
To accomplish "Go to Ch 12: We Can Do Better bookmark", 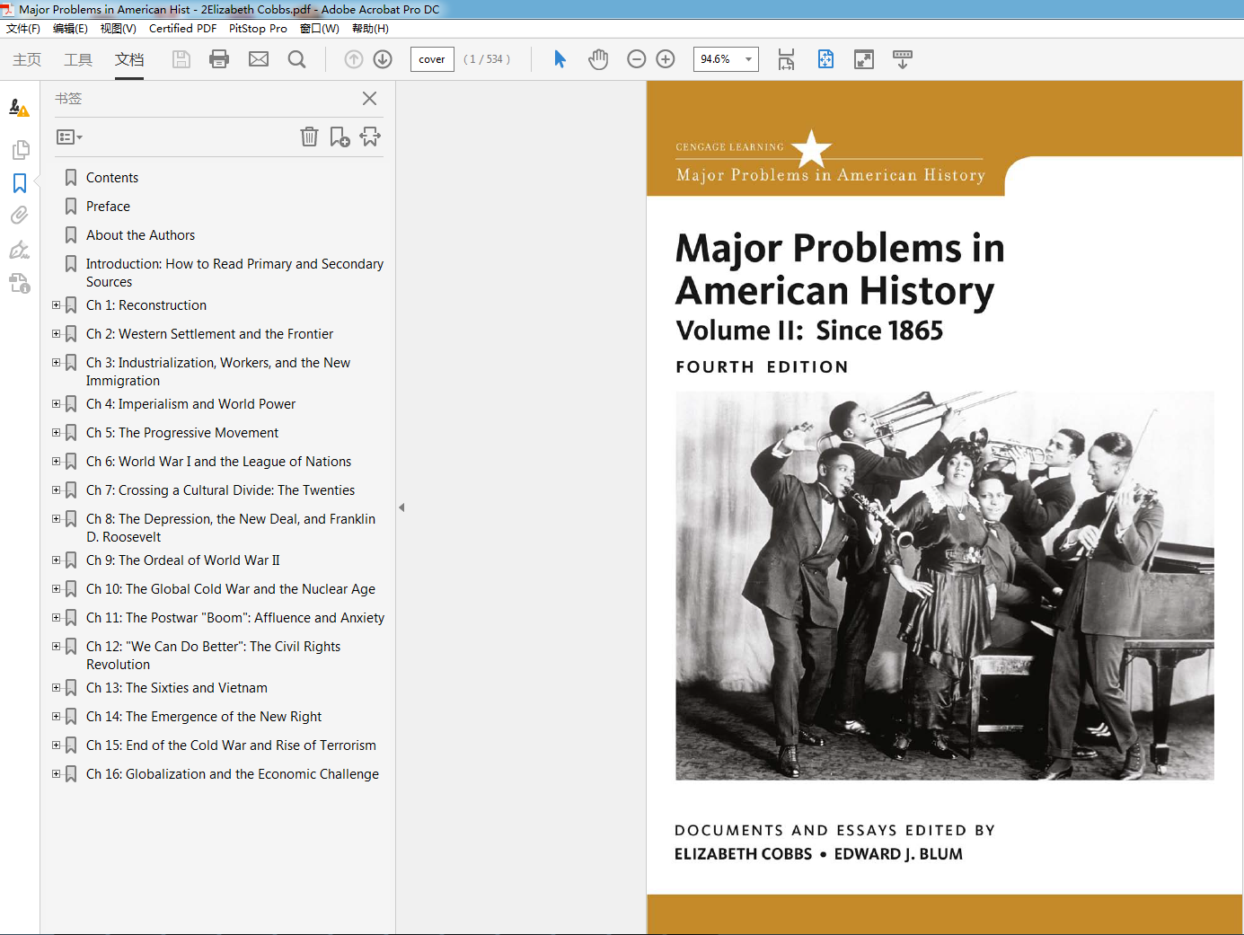I will [213, 656].
